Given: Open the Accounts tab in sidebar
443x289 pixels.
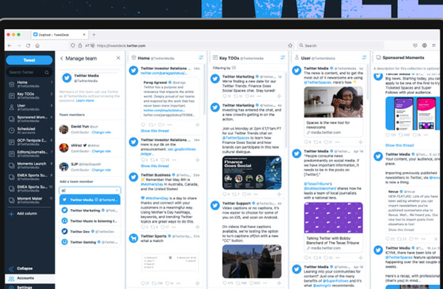Looking at the screenshot, I should pyautogui.click(x=26, y=278).
